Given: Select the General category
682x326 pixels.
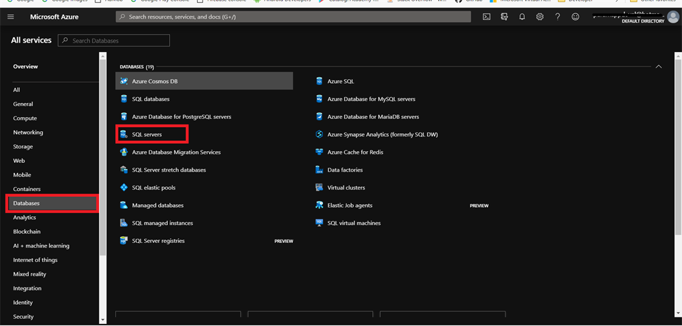Looking at the screenshot, I should coord(23,104).
